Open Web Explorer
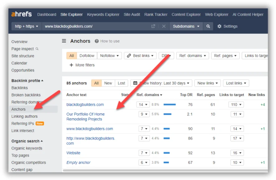Screen dimensions: 276x180 (x=217, y=14)
